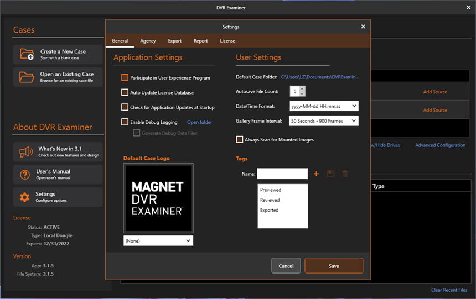Click the license expiry date 12/31/2022
476x299 pixels.
56,244
